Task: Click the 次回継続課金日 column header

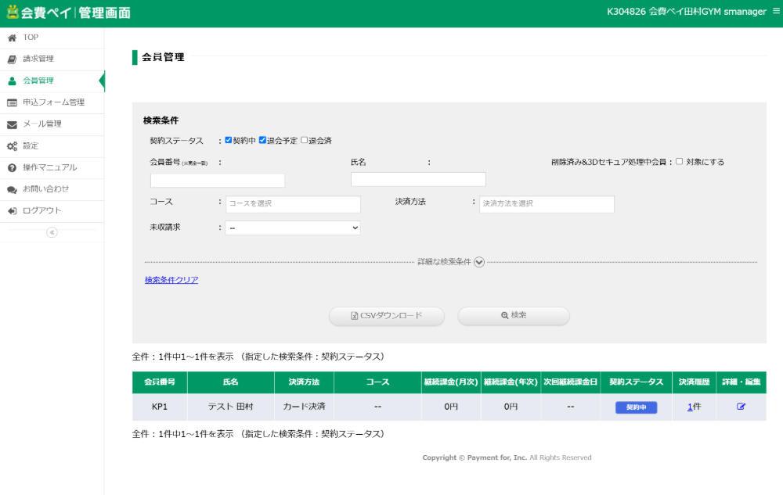Action: coord(571,382)
